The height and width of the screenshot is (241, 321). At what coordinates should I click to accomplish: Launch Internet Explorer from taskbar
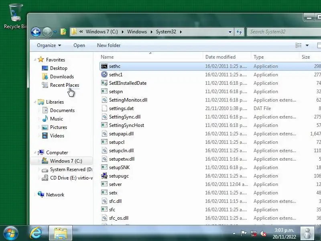36,233
